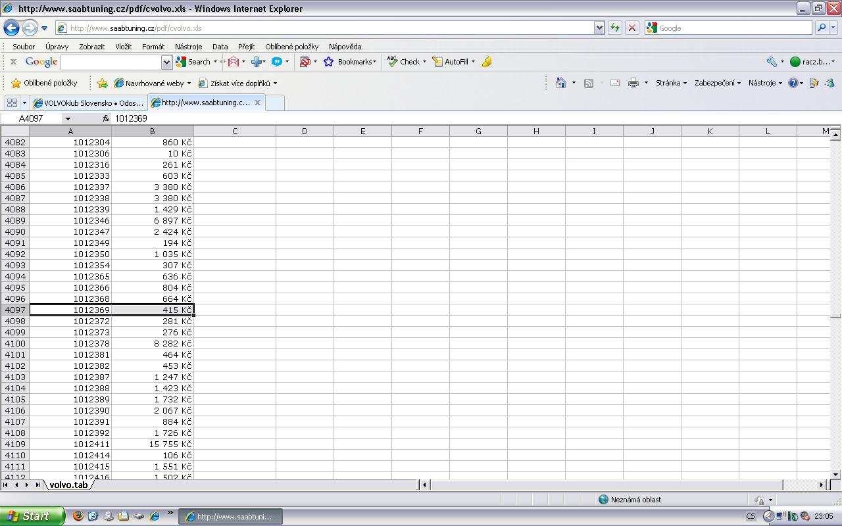Click the ABC spell Check button
This screenshot has height=526, width=842.
point(403,62)
